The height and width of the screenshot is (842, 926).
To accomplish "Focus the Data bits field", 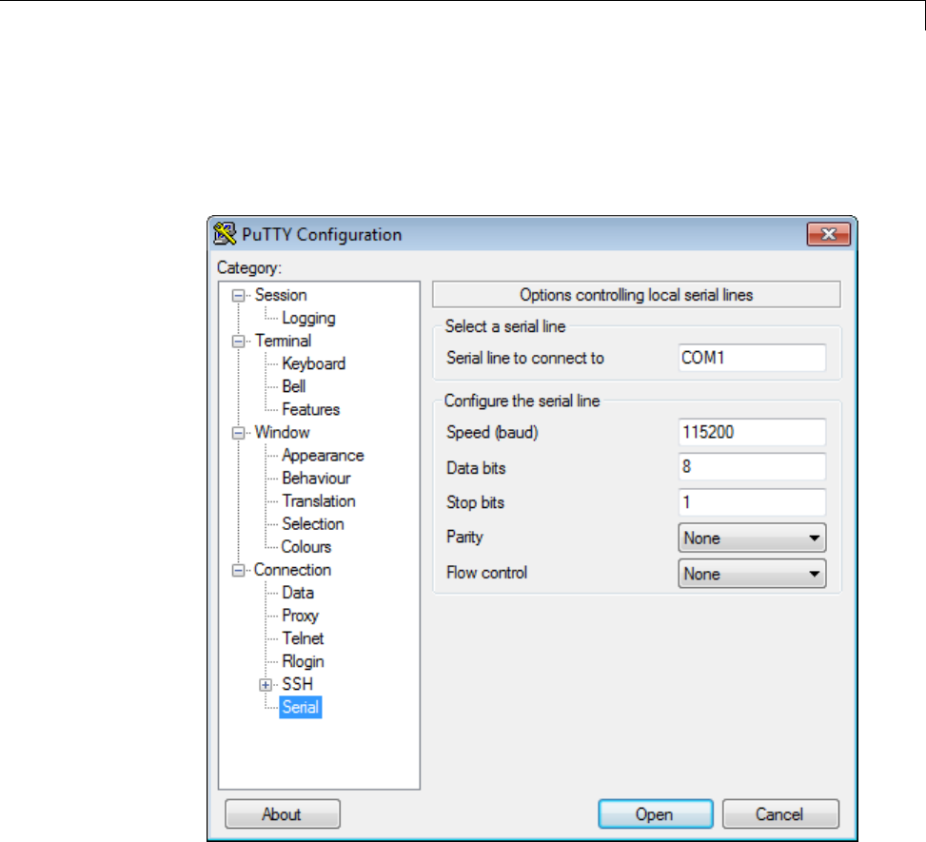I will coord(752,467).
